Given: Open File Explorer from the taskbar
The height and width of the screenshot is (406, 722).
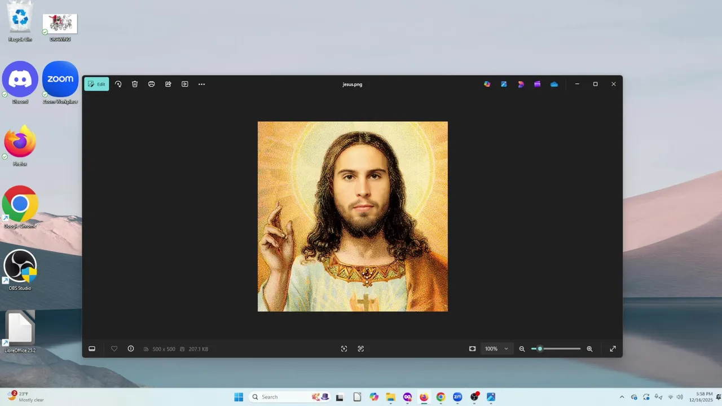Looking at the screenshot, I should (x=390, y=397).
